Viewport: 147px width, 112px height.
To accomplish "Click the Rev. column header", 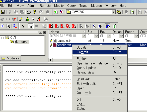I will [105, 32].
